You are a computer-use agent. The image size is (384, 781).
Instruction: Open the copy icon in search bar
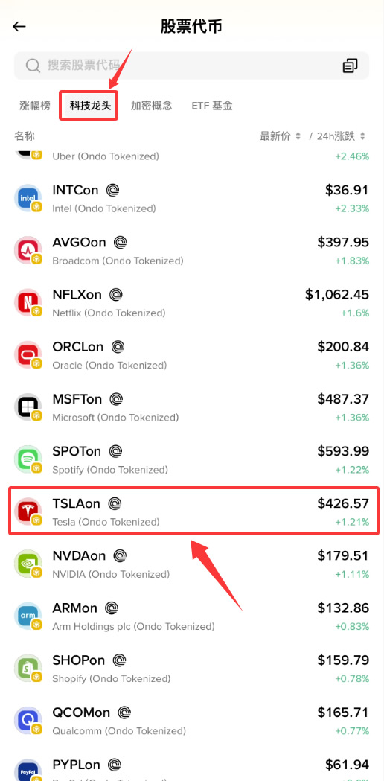click(350, 66)
